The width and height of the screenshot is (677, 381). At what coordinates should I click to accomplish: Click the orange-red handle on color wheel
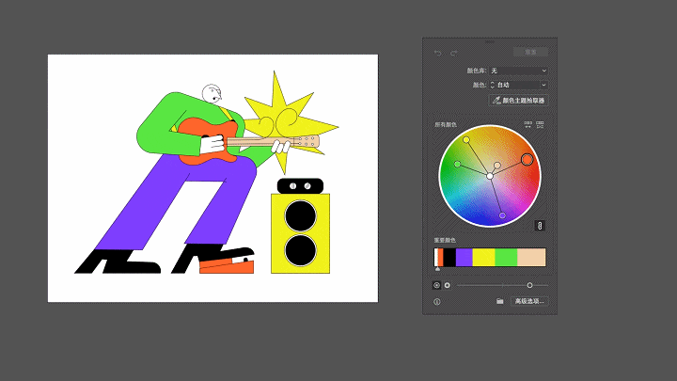pos(527,159)
